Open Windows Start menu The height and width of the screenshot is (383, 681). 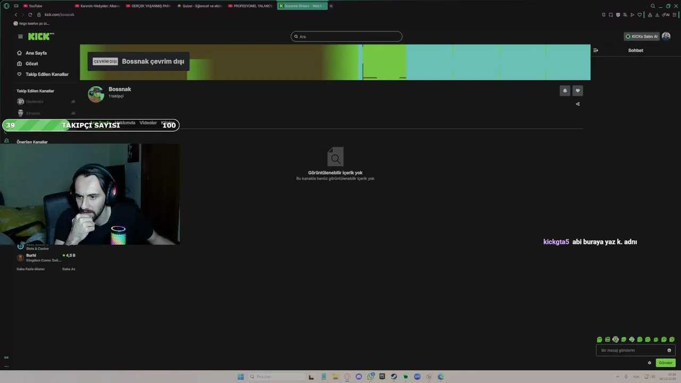tap(240, 377)
